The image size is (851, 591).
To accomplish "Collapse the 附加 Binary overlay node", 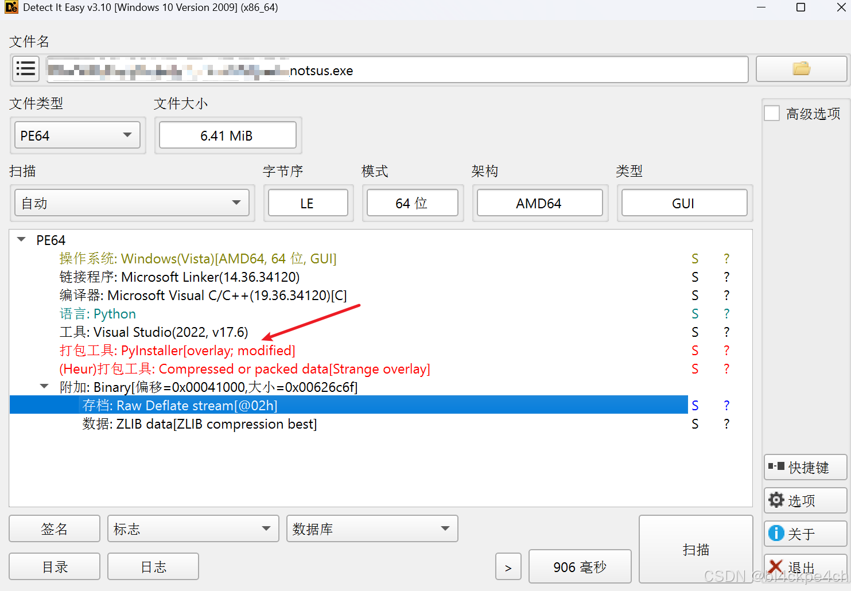I will pyautogui.click(x=44, y=387).
